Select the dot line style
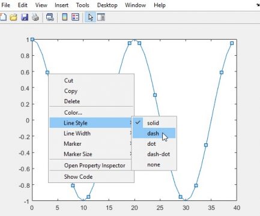The height and width of the screenshot is (216, 260). pyautogui.click(x=154, y=143)
